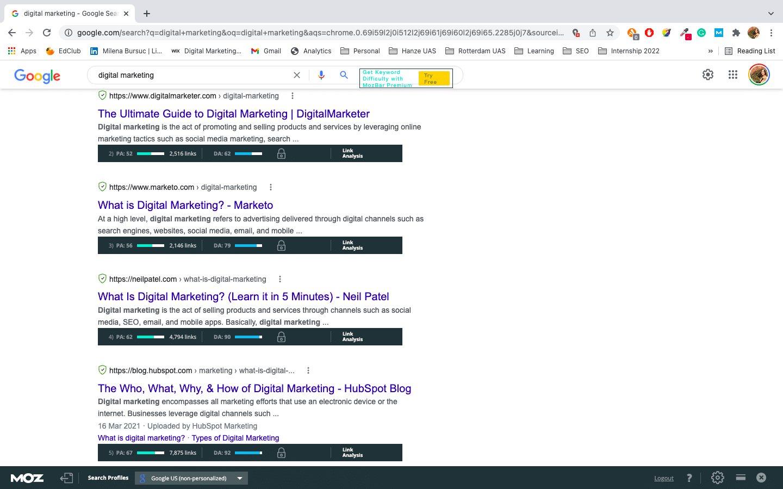Open Link Analysis for the Marketo result

point(352,245)
